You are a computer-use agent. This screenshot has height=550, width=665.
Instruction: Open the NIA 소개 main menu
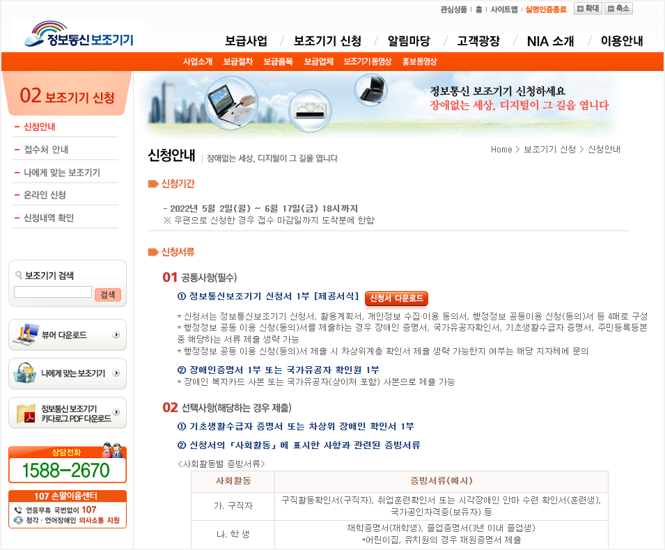point(550,40)
